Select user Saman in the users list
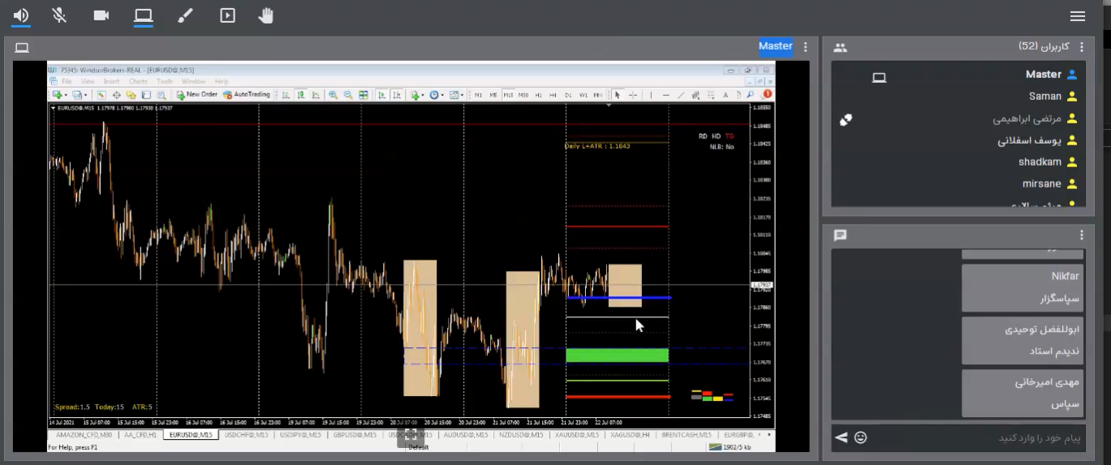The height and width of the screenshot is (465, 1111). [1044, 97]
